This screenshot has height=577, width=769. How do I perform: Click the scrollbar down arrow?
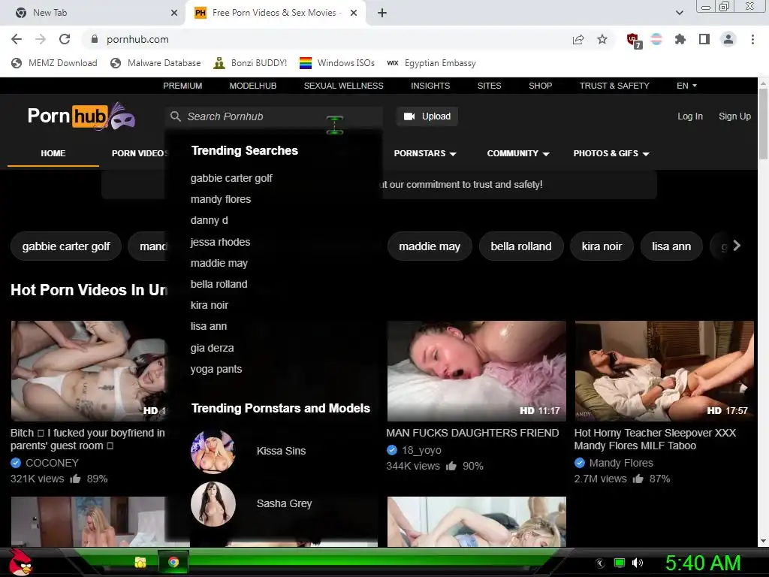[x=763, y=541]
